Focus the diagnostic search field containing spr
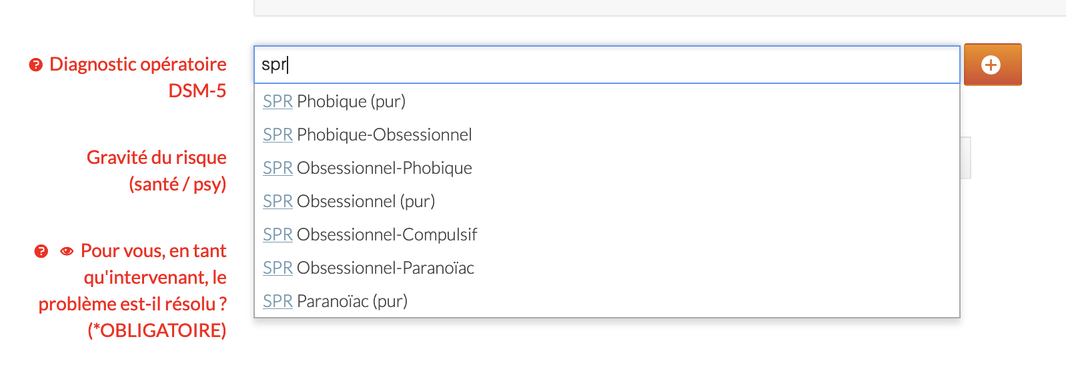The image size is (1066, 365). pos(606,65)
